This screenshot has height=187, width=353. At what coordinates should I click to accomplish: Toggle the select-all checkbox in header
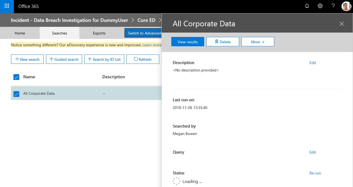click(16, 77)
